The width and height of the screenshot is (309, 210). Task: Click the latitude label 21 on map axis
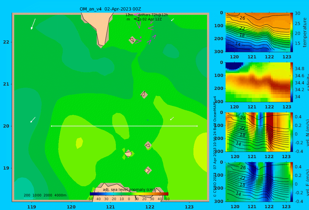coord(6,84)
